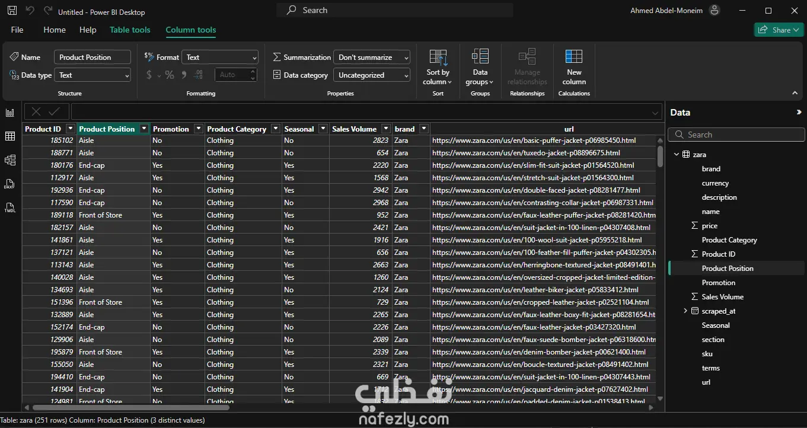Switch to the Table tools tab
The image size is (807, 428).
click(x=130, y=30)
